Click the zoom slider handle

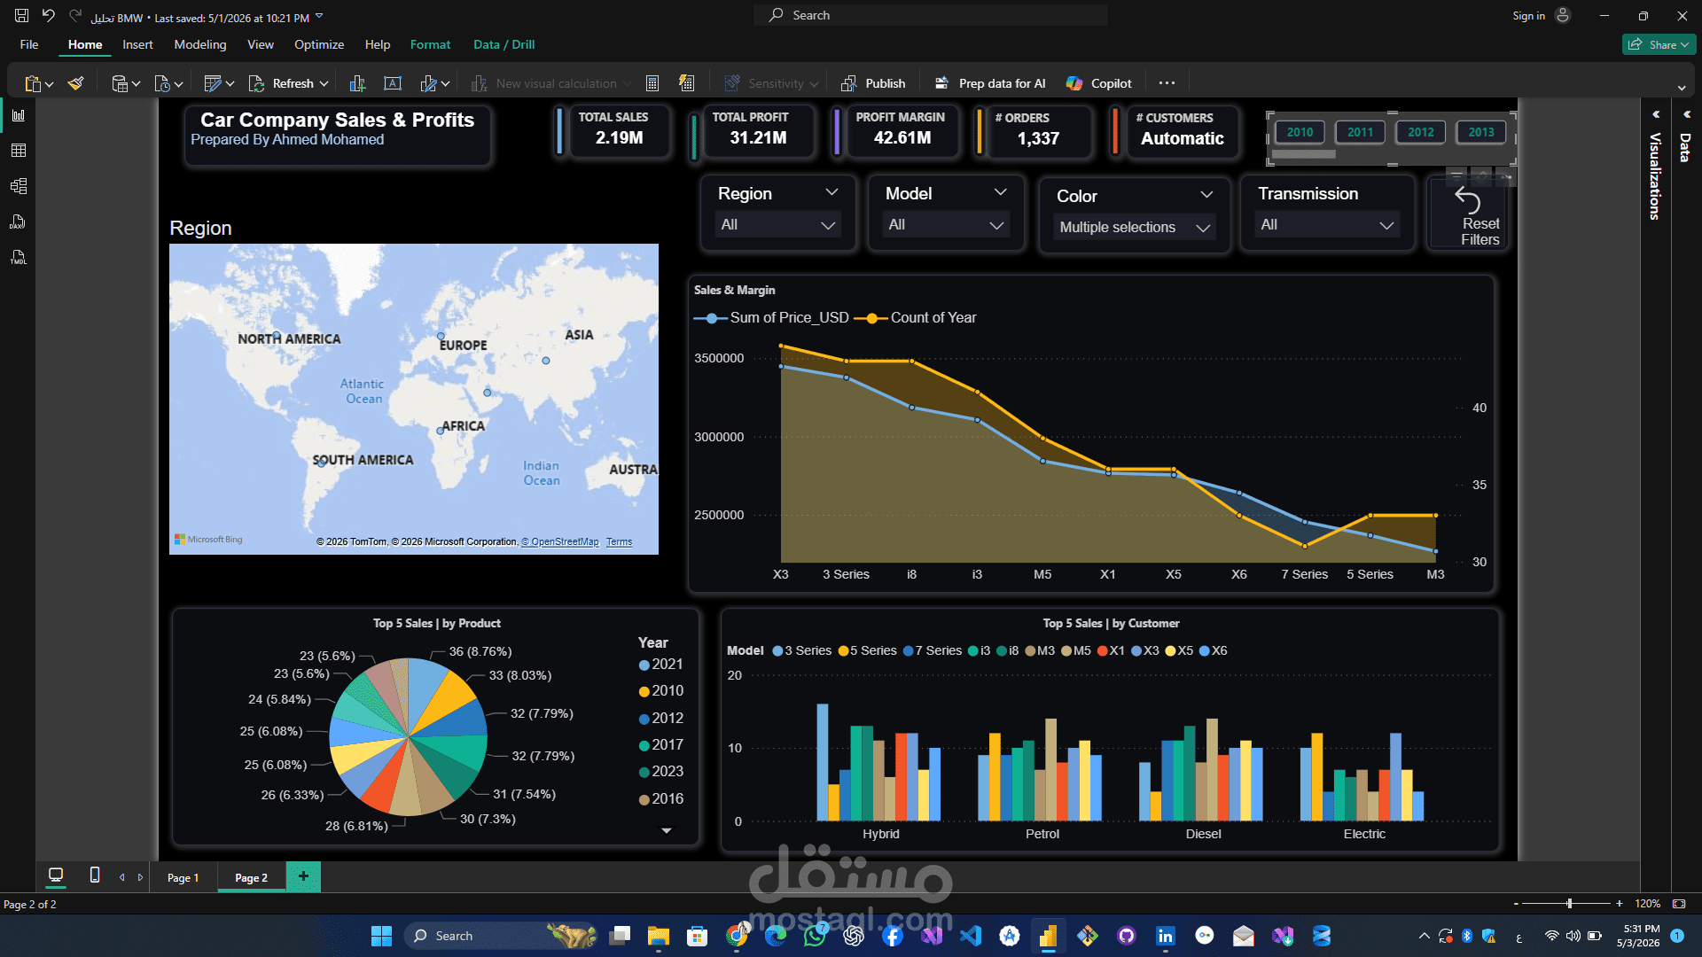point(1569,904)
